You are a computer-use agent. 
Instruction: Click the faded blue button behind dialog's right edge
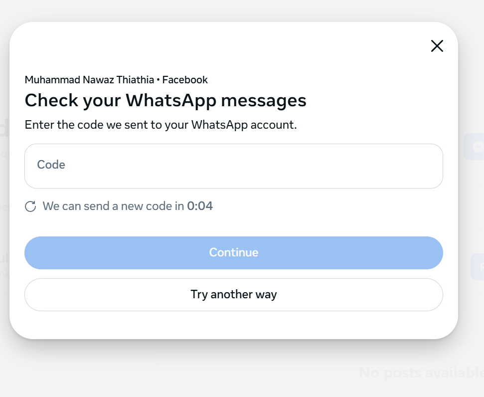[x=478, y=267]
